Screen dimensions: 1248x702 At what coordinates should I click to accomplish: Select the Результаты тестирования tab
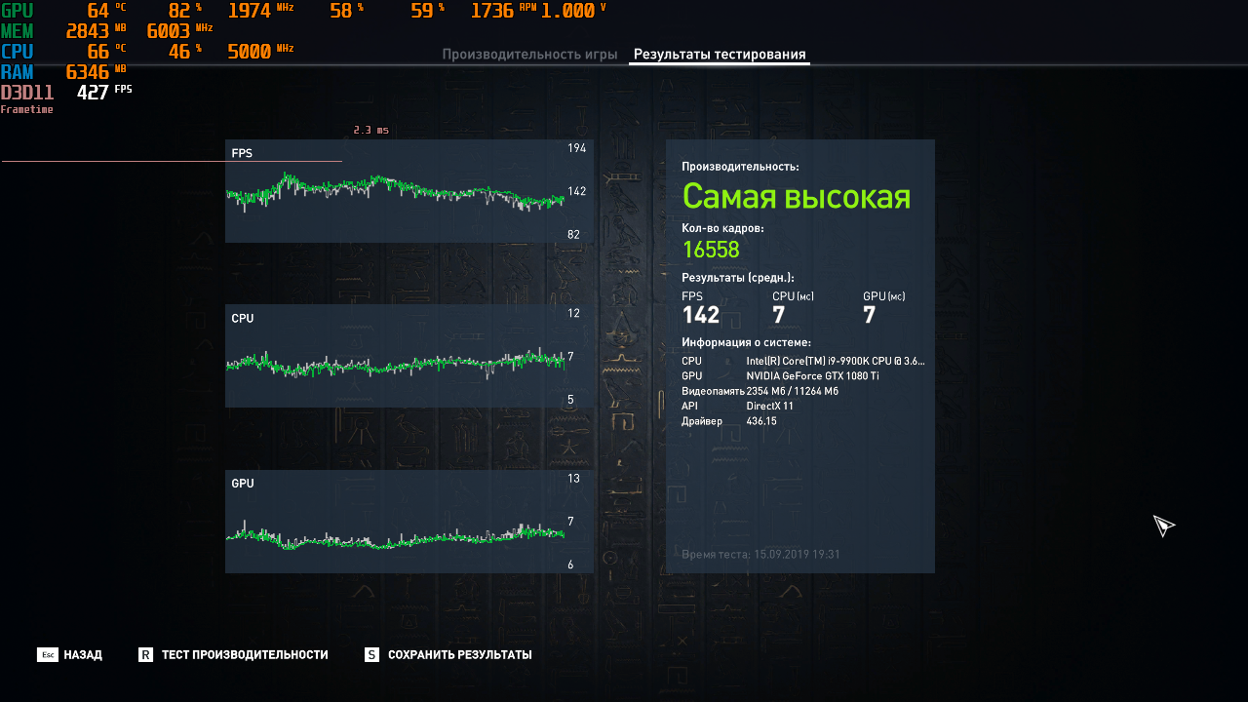pyautogui.click(x=720, y=55)
